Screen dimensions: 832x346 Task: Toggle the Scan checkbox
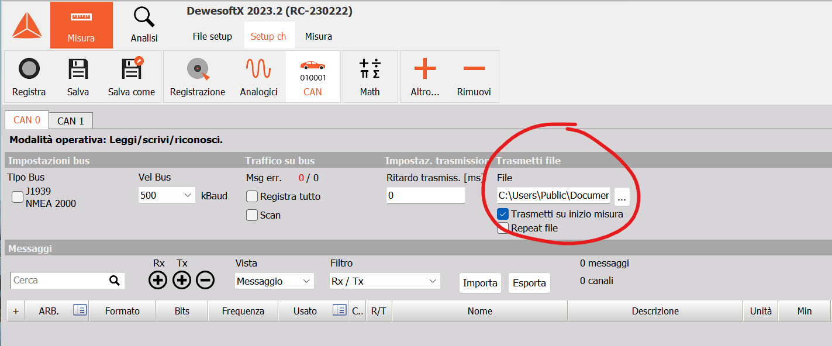pyautogui.click(x=252, y=215)
